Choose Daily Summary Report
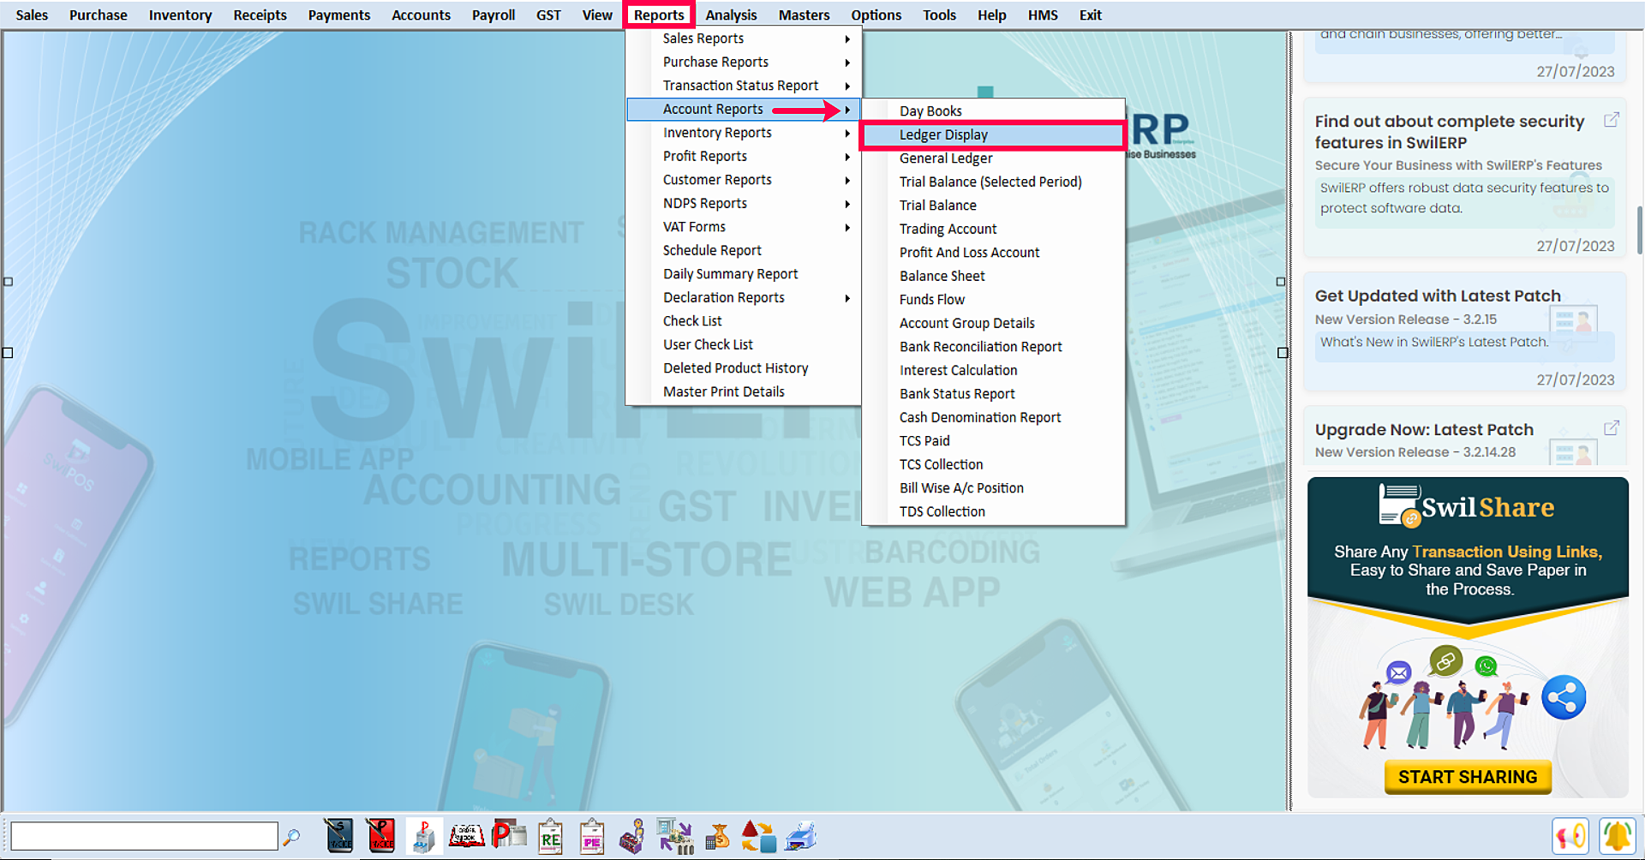This screenshot has width=1645, height=860. tap(743, 274)
